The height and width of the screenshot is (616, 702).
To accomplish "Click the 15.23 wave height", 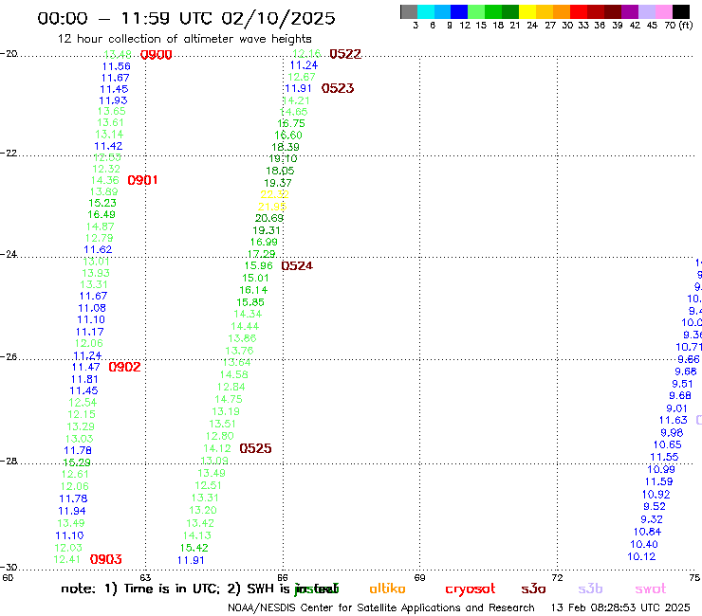I will coord(102,203).
